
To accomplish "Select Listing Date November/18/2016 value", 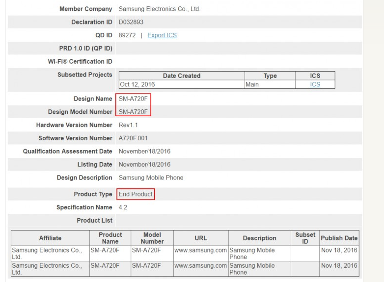I will [x=144, y=165].
